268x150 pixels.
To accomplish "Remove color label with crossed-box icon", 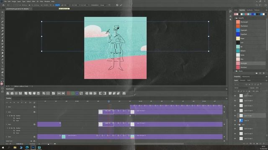I will 81,93.
